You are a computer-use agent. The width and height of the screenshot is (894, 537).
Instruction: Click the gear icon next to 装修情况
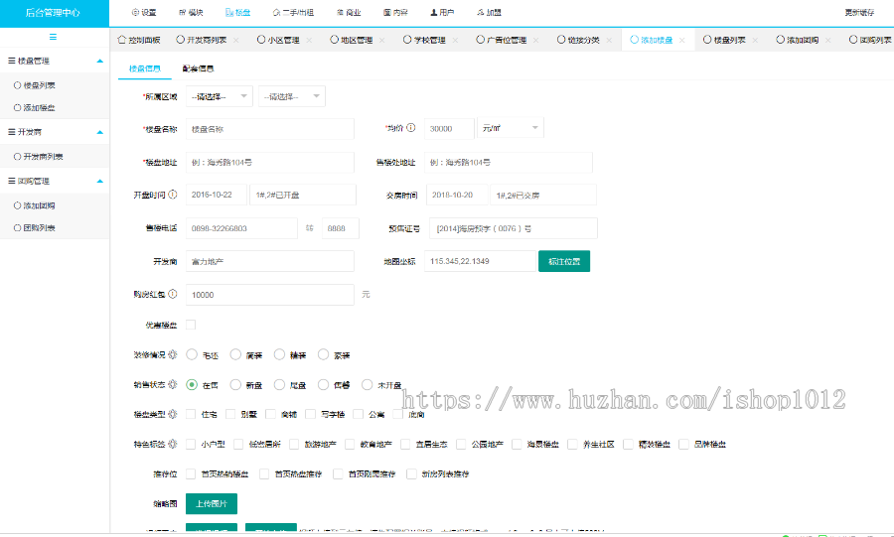[x=173, y=354]
